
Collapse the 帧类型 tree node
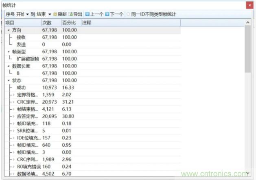point(9,52)
